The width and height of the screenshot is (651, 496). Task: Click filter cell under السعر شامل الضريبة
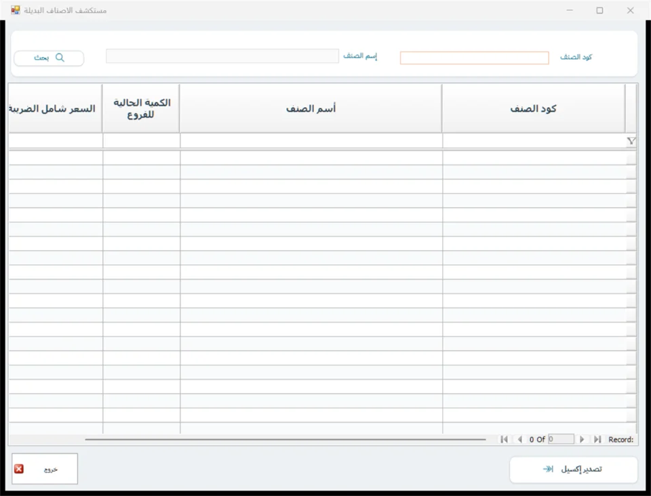point(56,140)
